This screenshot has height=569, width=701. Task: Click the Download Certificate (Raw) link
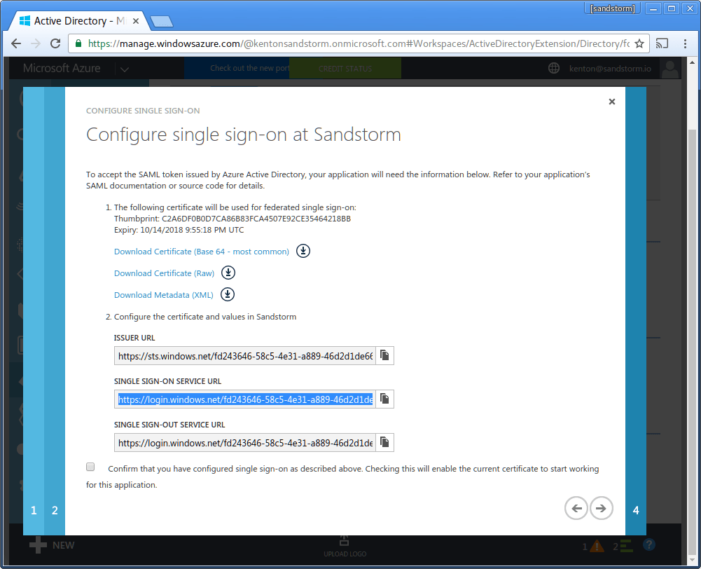[x=164, y=273]
